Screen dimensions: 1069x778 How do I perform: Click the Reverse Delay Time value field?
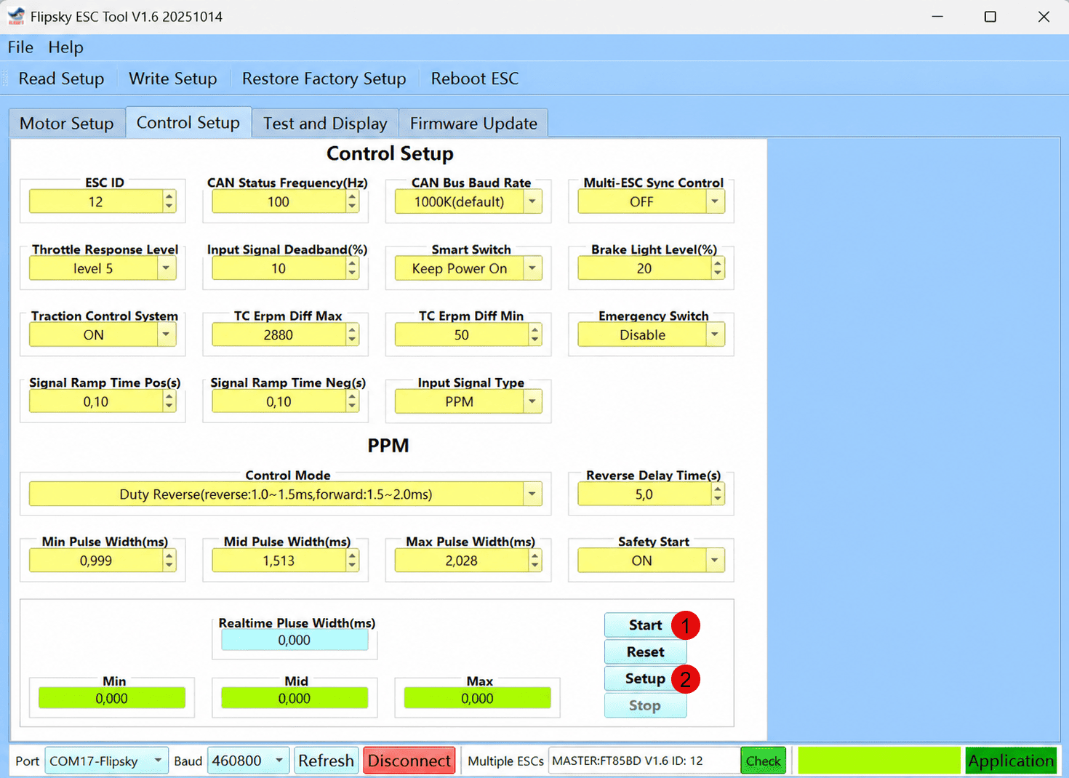[x=645, y=494]
